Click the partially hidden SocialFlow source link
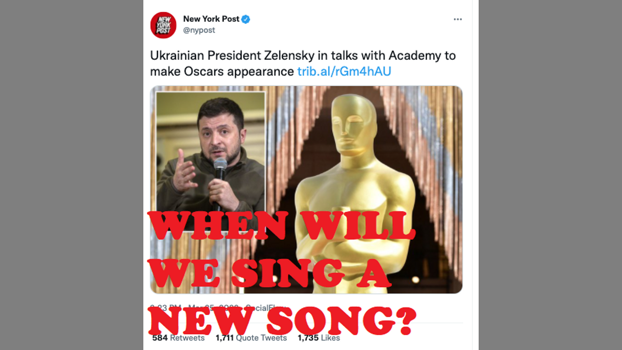 (x=264, y=308)
